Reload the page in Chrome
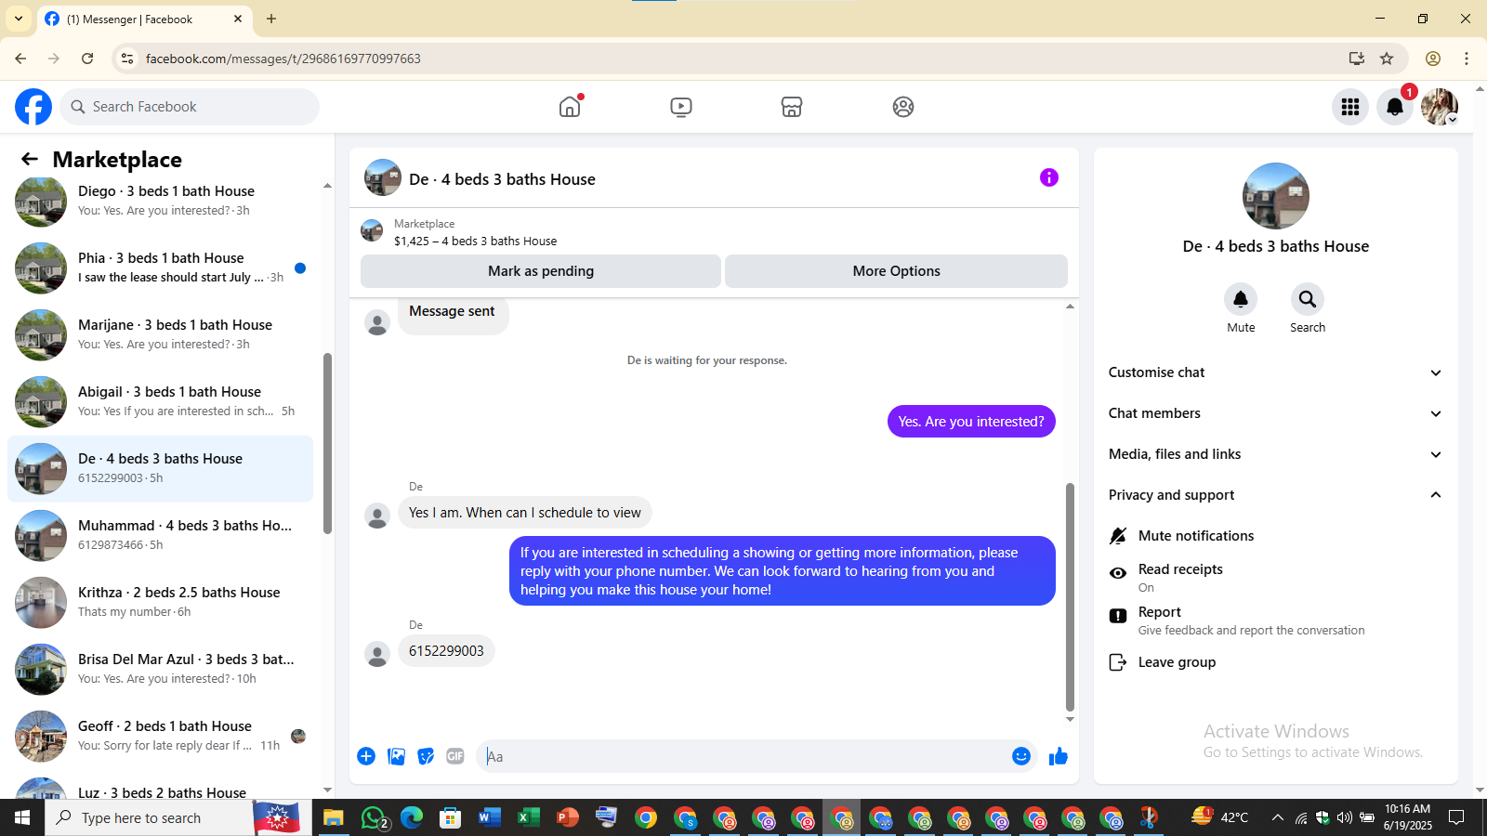 [87, 59]
